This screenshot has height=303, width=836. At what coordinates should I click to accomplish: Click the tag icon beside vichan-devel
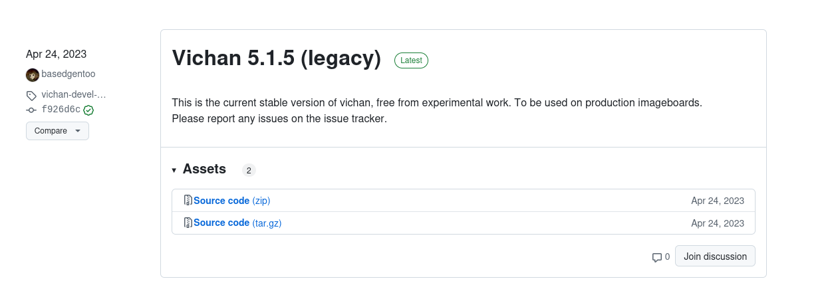point(31,95)
